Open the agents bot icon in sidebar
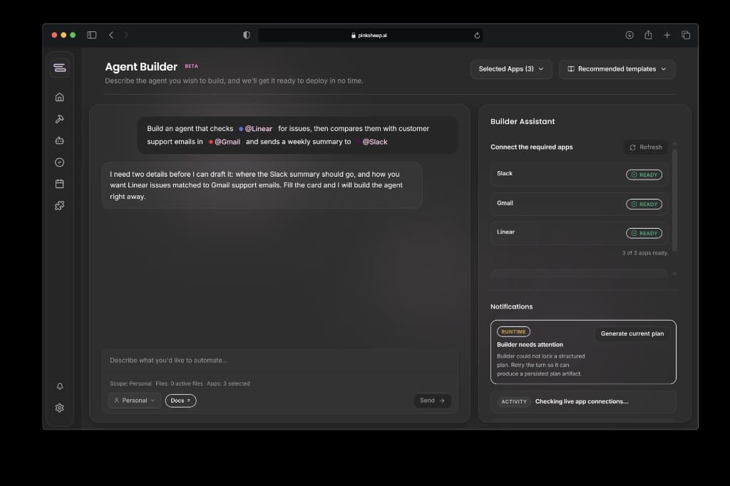Screen dimensions: 730x486 coord(59,140)
